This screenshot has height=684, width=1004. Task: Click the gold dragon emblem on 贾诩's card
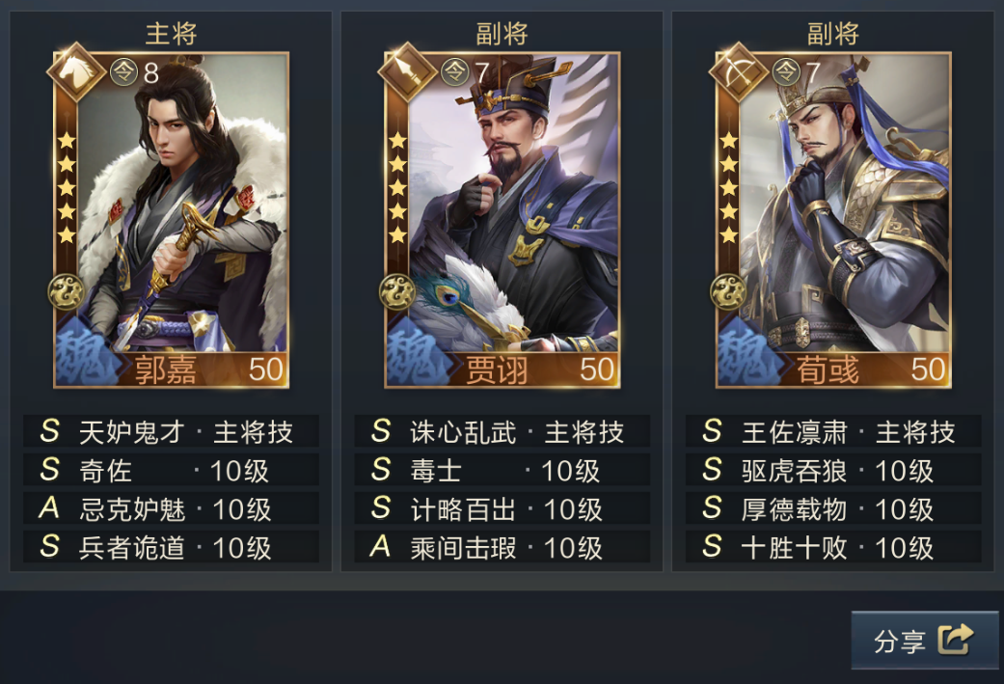[x=397, y=292]
